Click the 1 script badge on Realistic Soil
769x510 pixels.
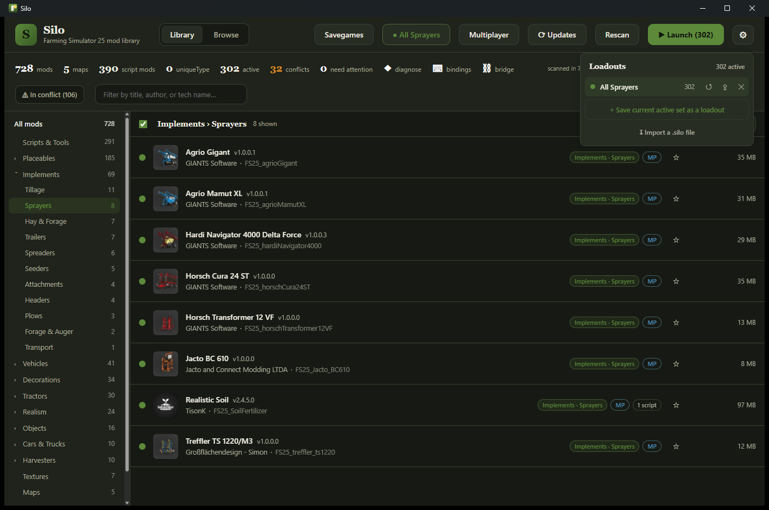pyautogui.click(x=647, y=405)
